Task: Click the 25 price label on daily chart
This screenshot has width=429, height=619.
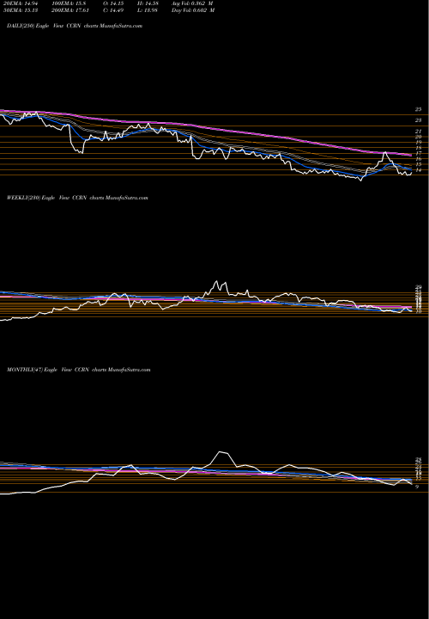Action: (x=419, y=109)
